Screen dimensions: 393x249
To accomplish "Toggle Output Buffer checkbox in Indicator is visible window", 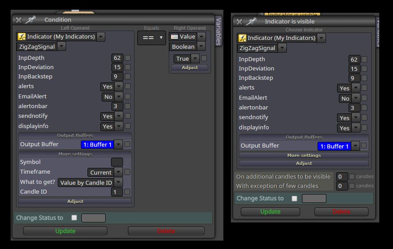I will (x=364, y=146).
